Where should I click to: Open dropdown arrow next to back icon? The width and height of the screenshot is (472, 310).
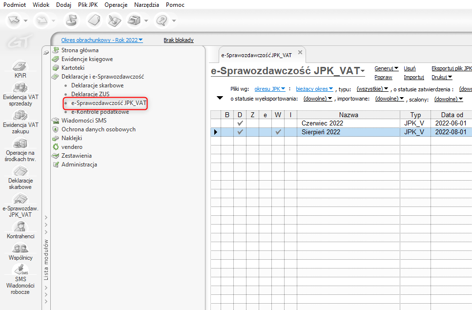pos(25,21)
